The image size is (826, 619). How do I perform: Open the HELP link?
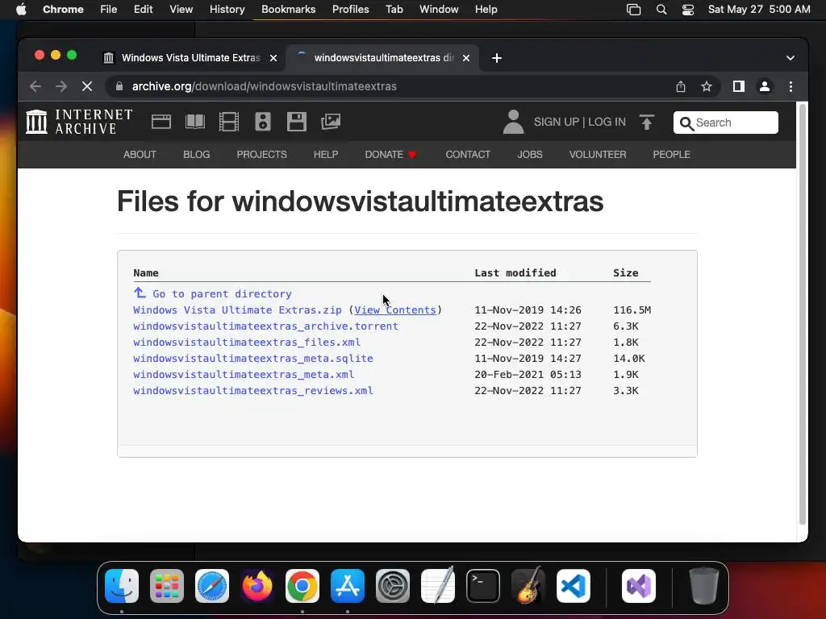326,154
